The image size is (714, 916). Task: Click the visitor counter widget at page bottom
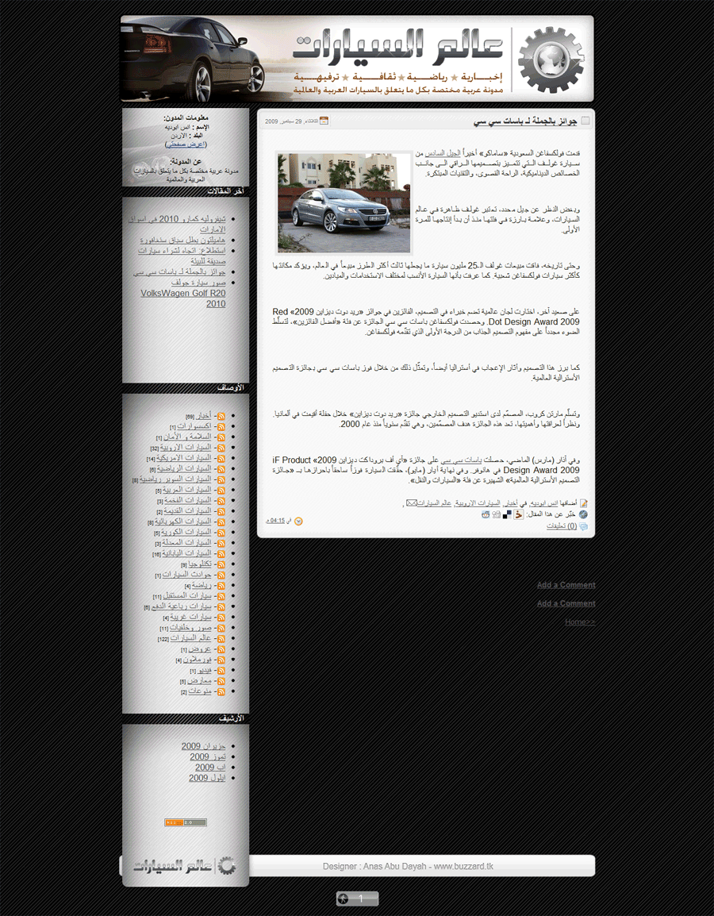click(x=357, y=899)
